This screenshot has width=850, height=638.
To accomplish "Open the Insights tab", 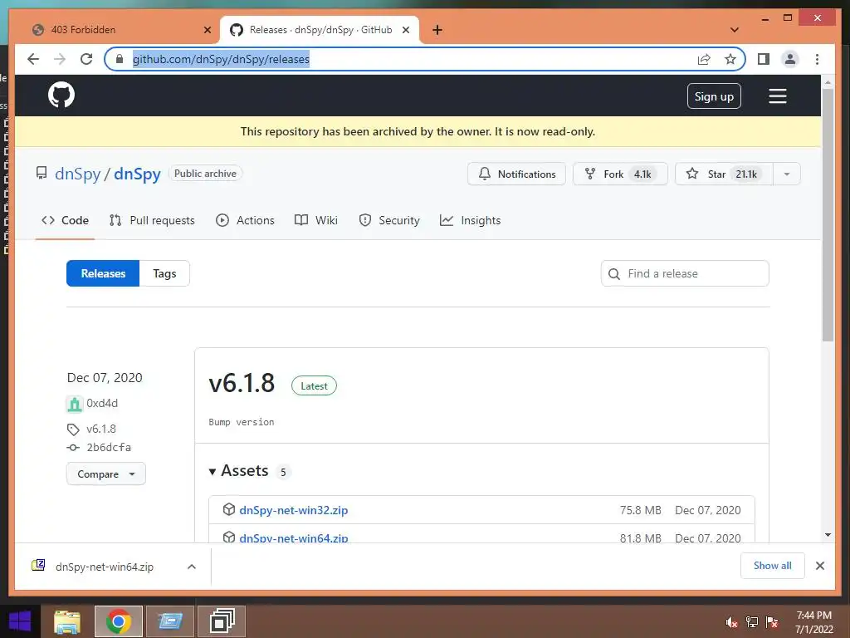I will [470, 220].
